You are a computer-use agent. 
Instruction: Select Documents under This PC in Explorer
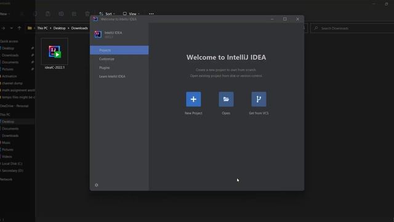point(10,129)
